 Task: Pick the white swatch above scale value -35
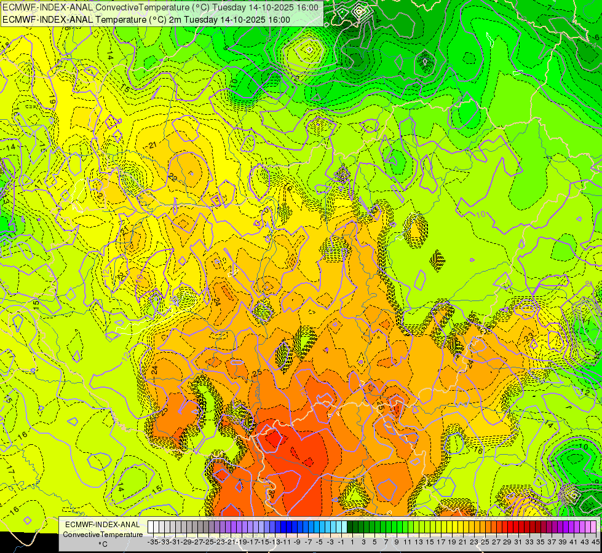(x=151, y=527)
